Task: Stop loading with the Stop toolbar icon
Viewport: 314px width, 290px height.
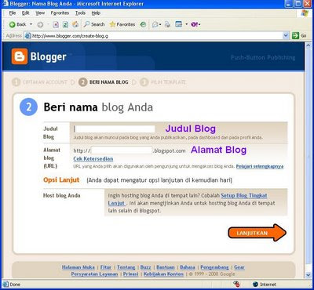Action: click(x=56, y=24)
